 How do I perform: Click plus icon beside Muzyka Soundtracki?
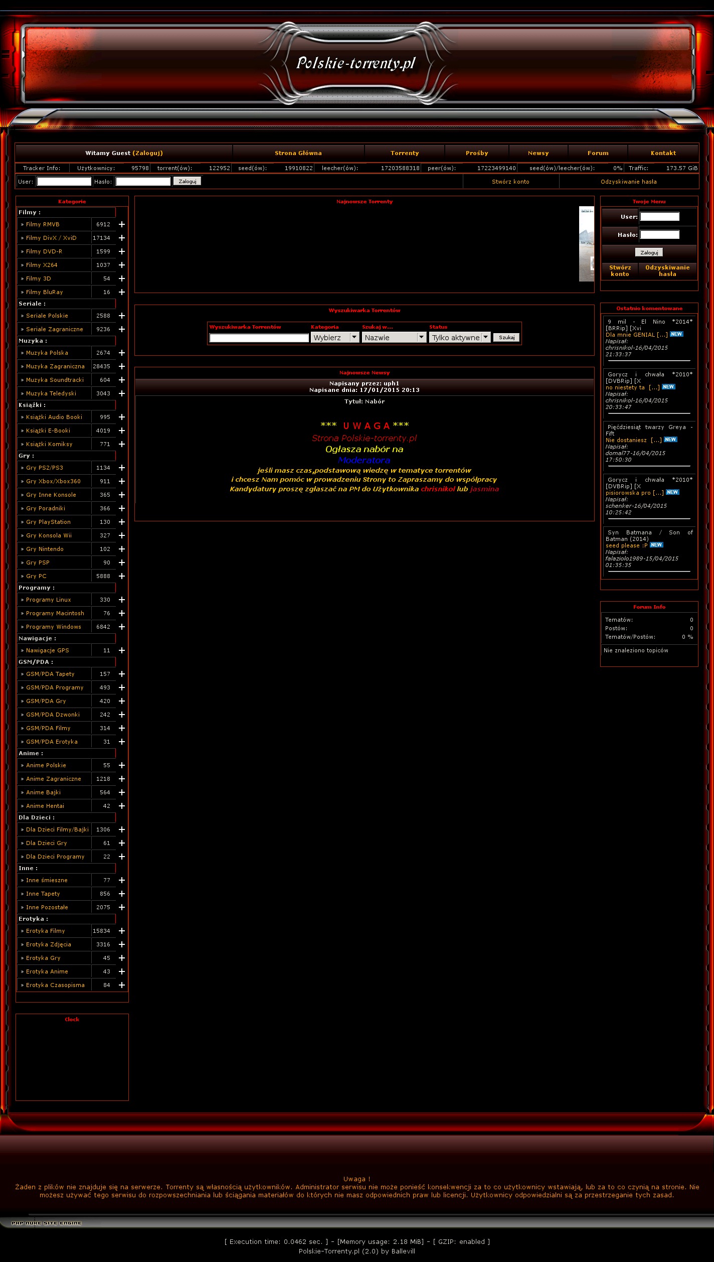pos(122,380)
